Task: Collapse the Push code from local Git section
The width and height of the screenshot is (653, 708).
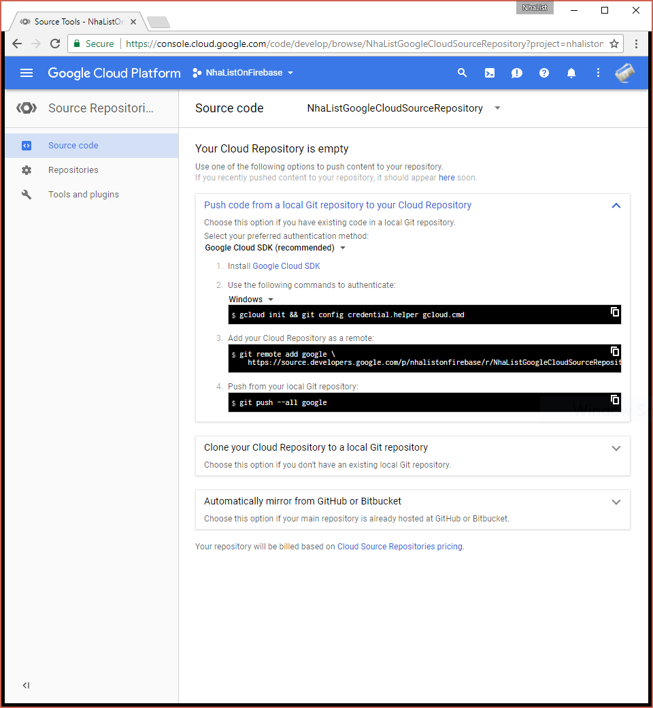Action: pos(616,206)
